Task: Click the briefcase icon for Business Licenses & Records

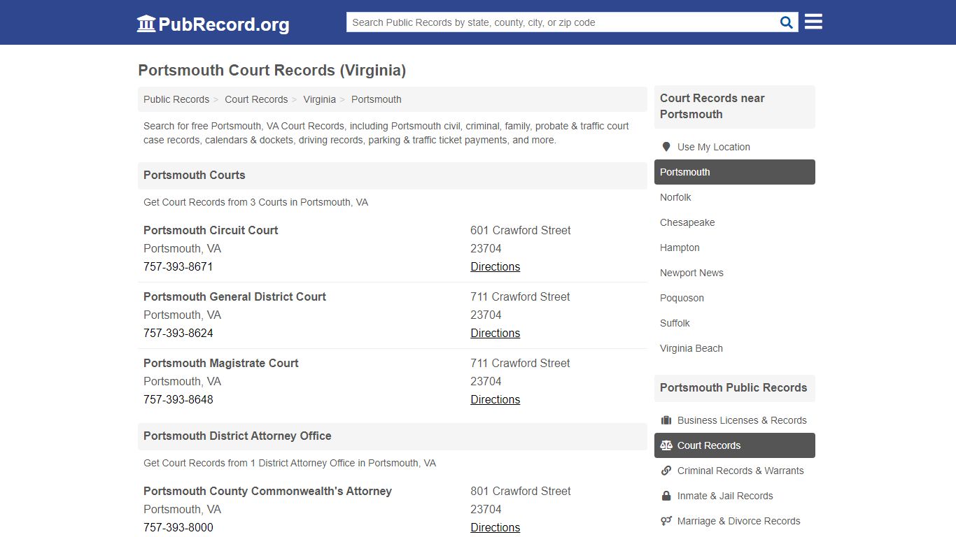Action: tap(666, 420)
